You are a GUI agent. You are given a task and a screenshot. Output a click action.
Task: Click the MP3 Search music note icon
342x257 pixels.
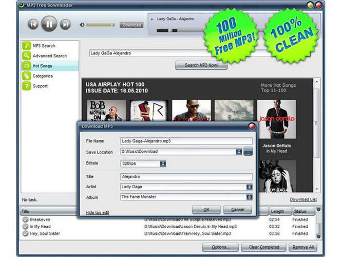click(x=26, y=46)
